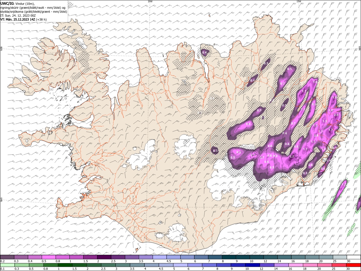Select upper legend swatch starting at 0.8
The image size is (361, 271).
(63, 257)
